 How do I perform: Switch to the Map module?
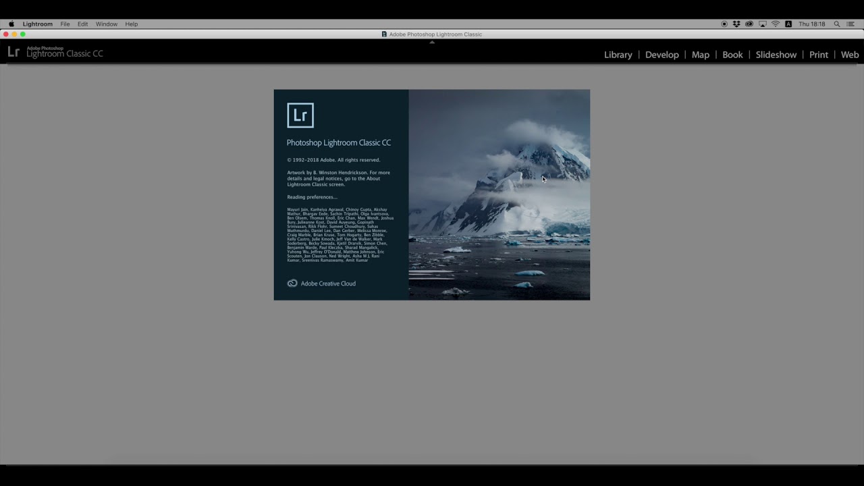701,55
